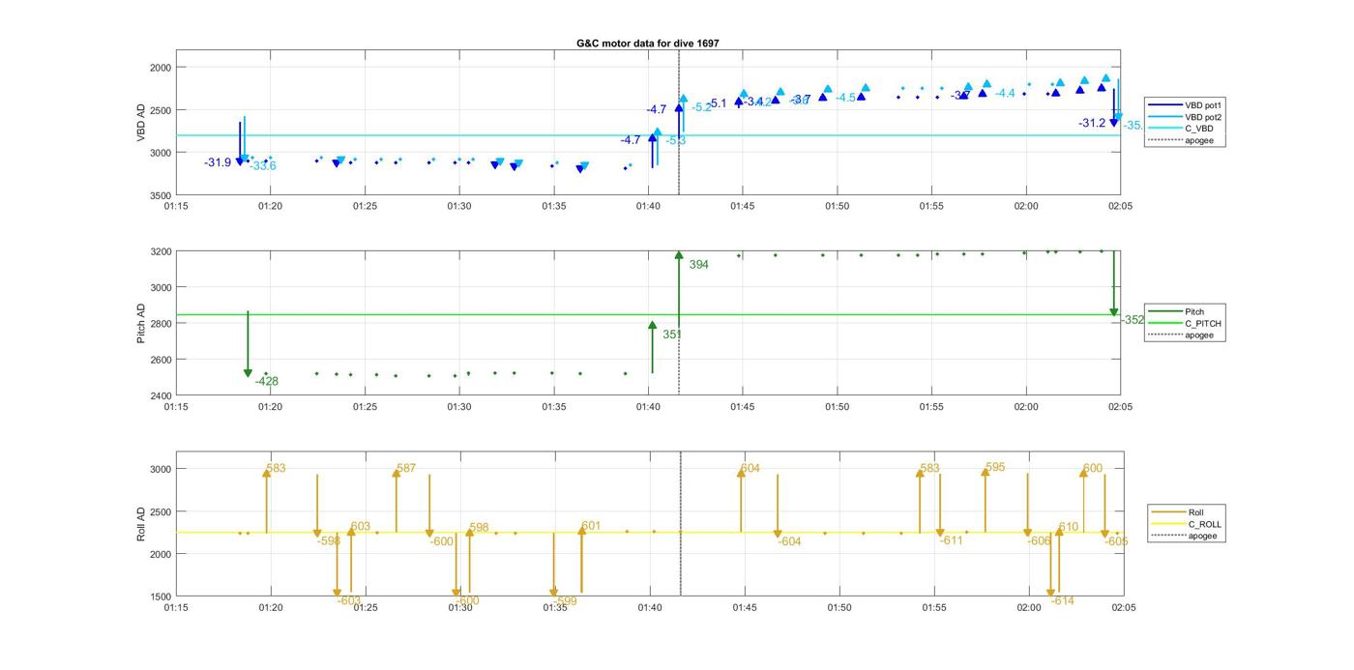Viewport: 1354px width, 670px height.
Task: Click the 'VBD AD' y-axis label
Action: pos(141,123)
